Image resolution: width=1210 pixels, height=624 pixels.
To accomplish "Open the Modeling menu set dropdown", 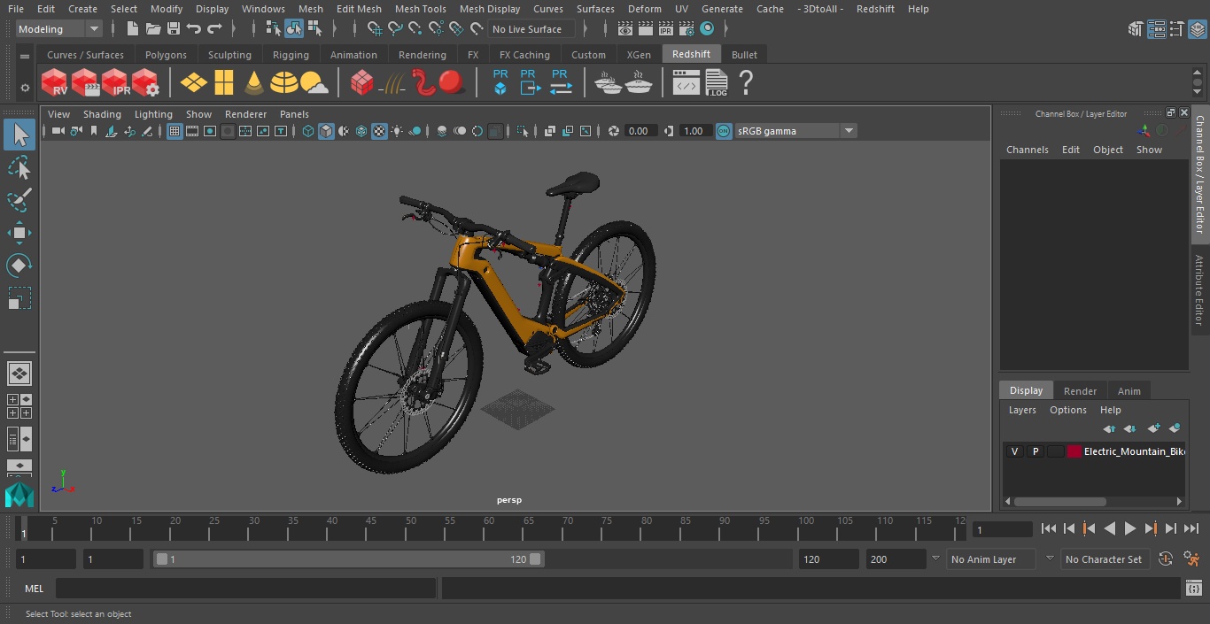I will (x=59, y=29).
